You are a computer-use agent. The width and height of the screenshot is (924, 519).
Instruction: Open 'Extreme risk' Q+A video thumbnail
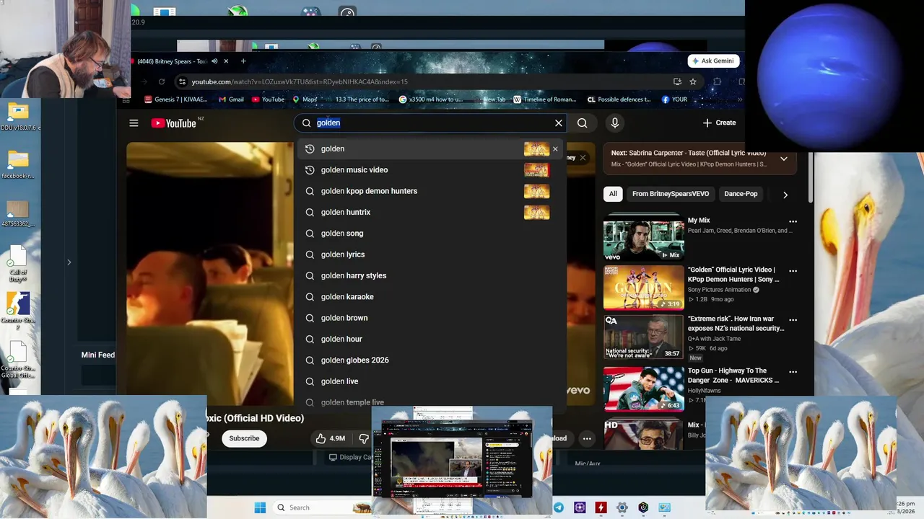click(643, 337)
